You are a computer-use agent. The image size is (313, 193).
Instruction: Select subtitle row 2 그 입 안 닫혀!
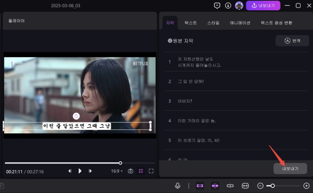(236, 82)
